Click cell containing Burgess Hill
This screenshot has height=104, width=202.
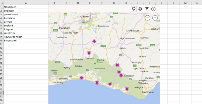tap(26, 40)
